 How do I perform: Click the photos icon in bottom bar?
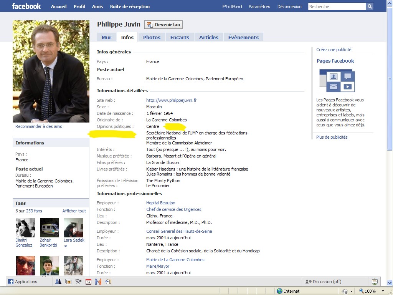[68, 282]
